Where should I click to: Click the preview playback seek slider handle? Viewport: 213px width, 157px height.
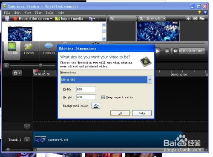112,44
